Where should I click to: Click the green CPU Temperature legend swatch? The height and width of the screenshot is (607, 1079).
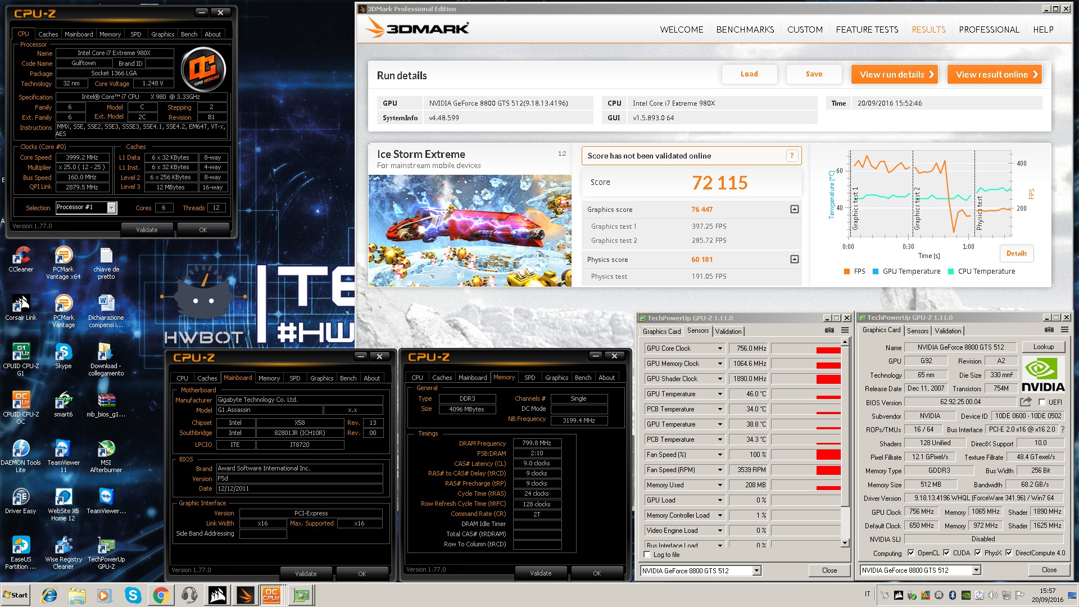[x=951, y=271]
